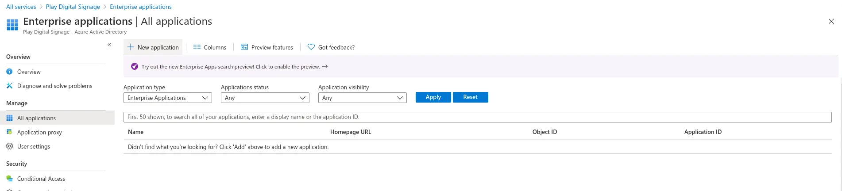Go to All services breadcrumb

pos(21,7)
